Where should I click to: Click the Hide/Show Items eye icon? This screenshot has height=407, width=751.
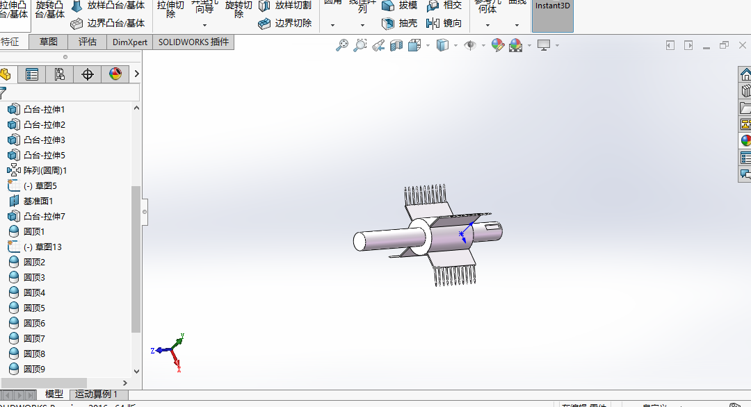pyautogui.click(x=470, y=45)
